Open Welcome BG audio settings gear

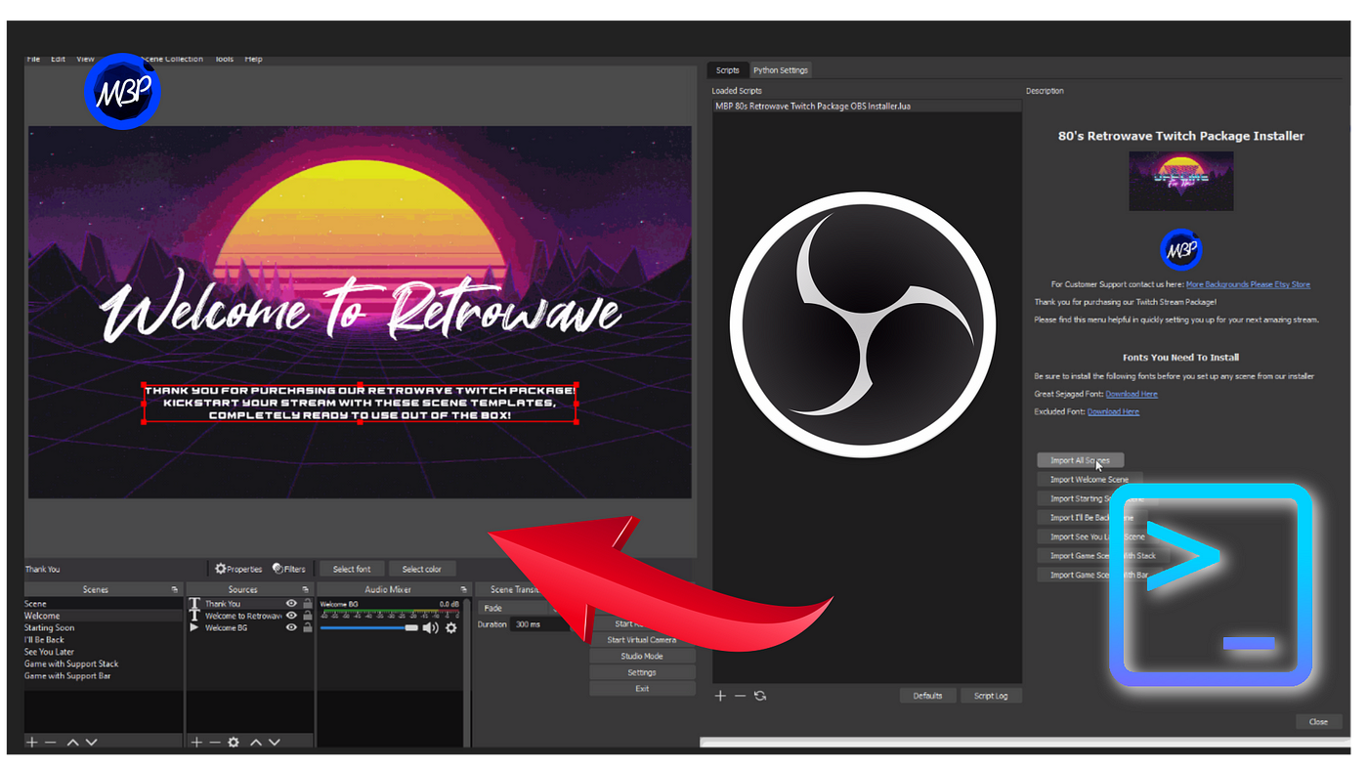[451, 628]
